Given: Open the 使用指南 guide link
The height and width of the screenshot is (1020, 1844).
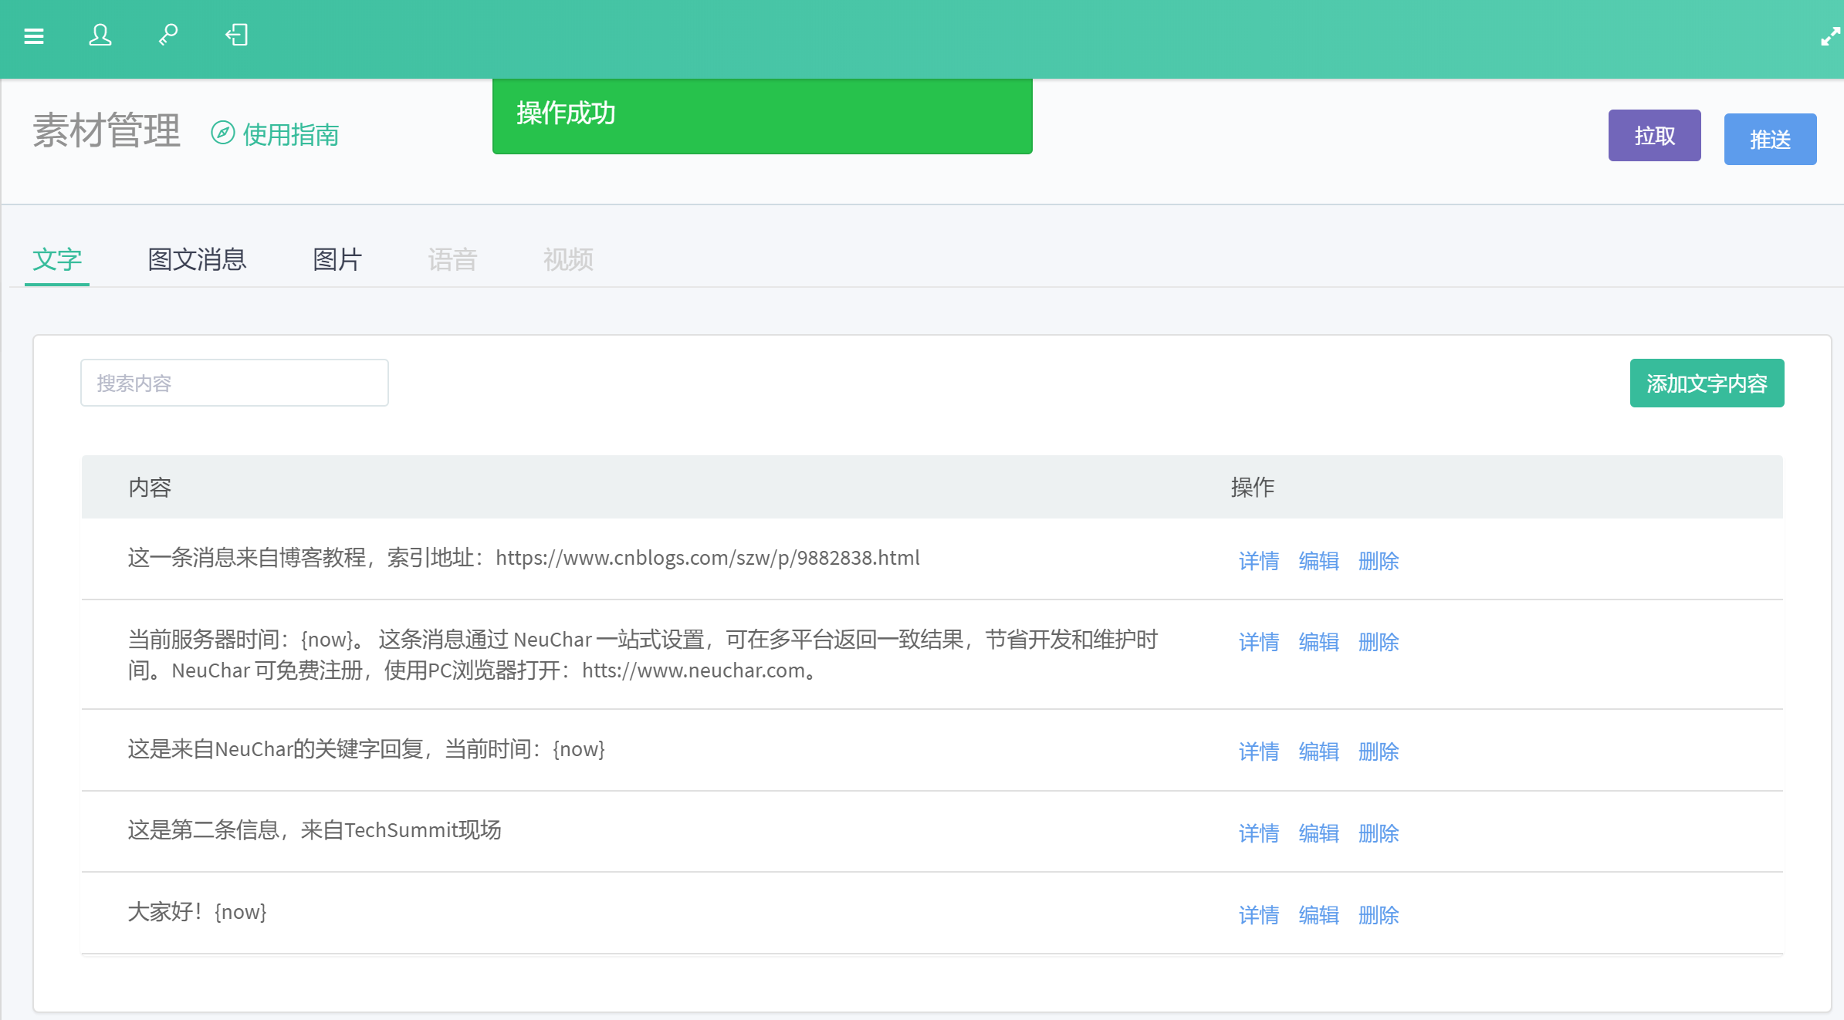Looking at the screenshot, I should [291, 134].
